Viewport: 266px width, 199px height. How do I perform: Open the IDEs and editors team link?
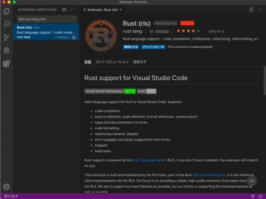point(209,175)
